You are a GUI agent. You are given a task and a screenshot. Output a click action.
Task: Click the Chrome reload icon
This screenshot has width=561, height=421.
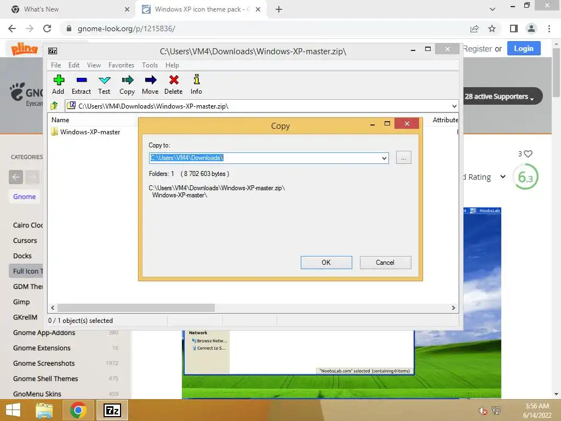[47, 29]
